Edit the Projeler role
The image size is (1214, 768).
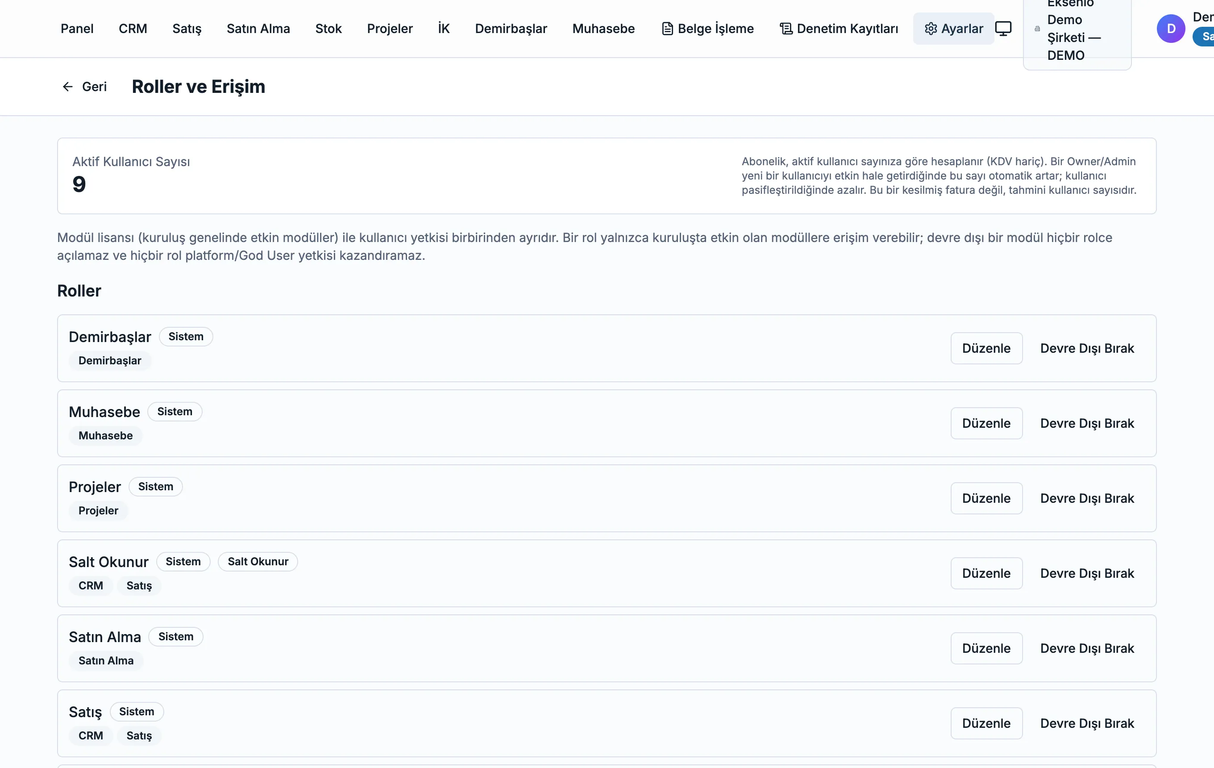pyautogui.click(x=987, y=499)
